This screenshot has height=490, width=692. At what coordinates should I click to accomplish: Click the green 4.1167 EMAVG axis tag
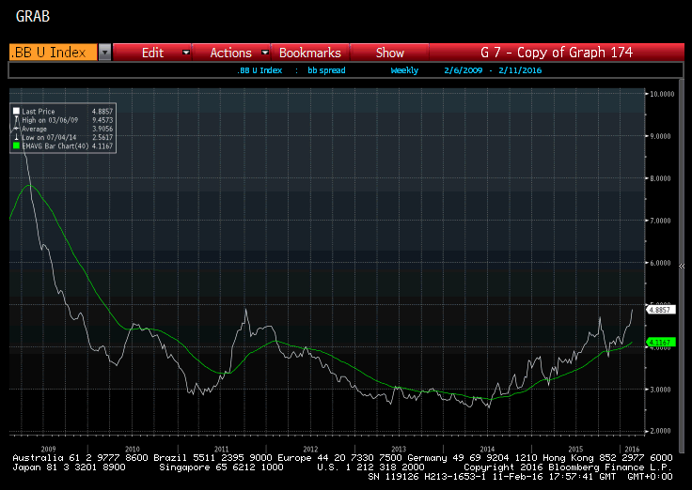(658, 344)
